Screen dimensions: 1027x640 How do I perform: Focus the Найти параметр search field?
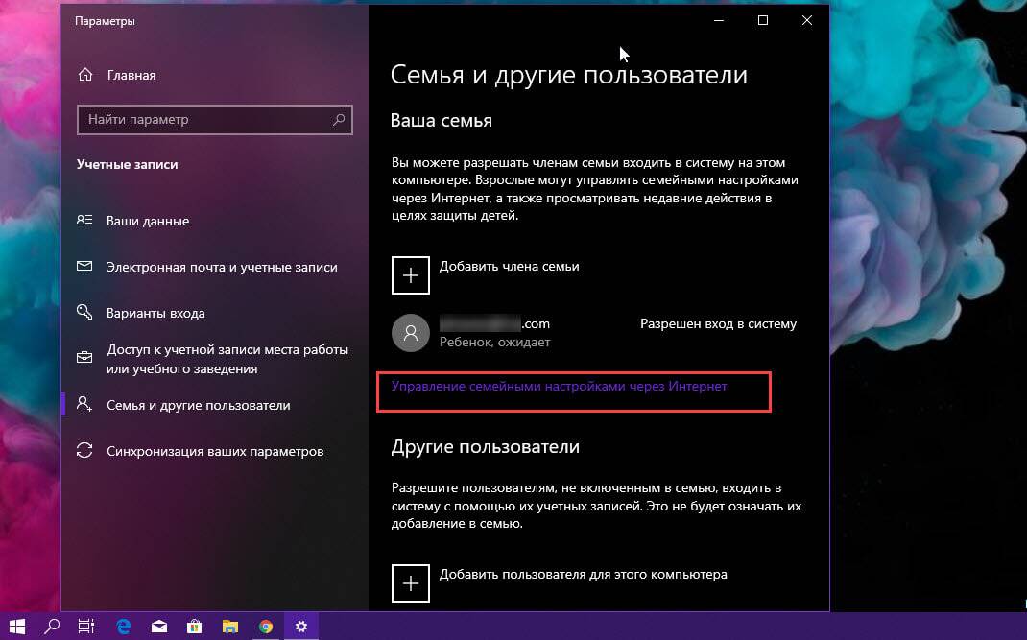[x=215, y=119]
